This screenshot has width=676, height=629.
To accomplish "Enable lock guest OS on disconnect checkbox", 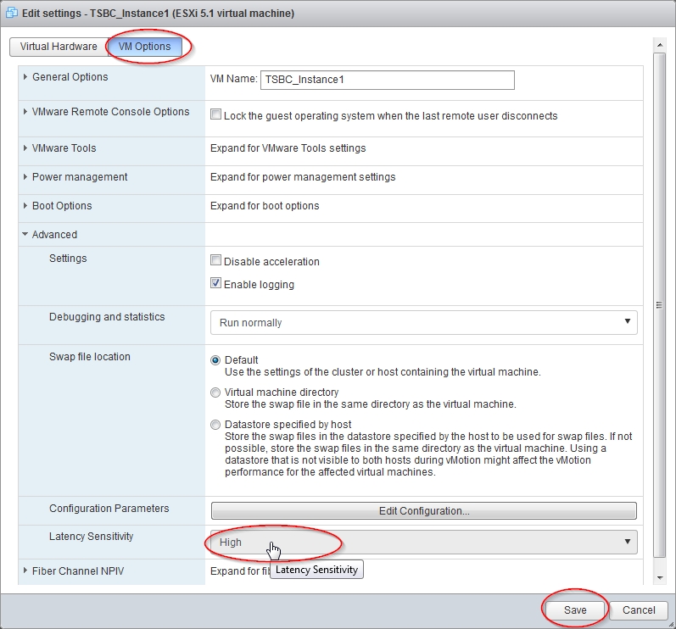I will 216,115.
